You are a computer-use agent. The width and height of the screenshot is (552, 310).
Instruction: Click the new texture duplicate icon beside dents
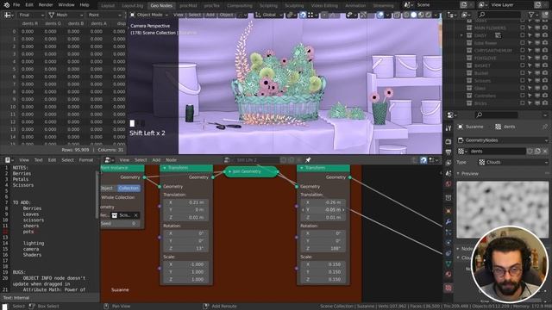537,152
